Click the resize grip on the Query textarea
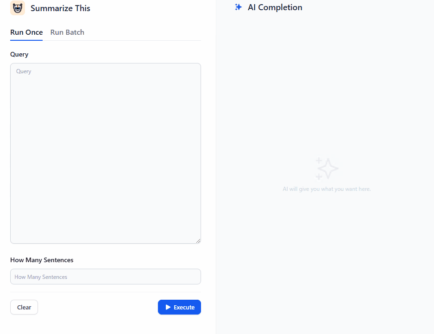This screenshot has width=434, height=334. coord(198,241)
